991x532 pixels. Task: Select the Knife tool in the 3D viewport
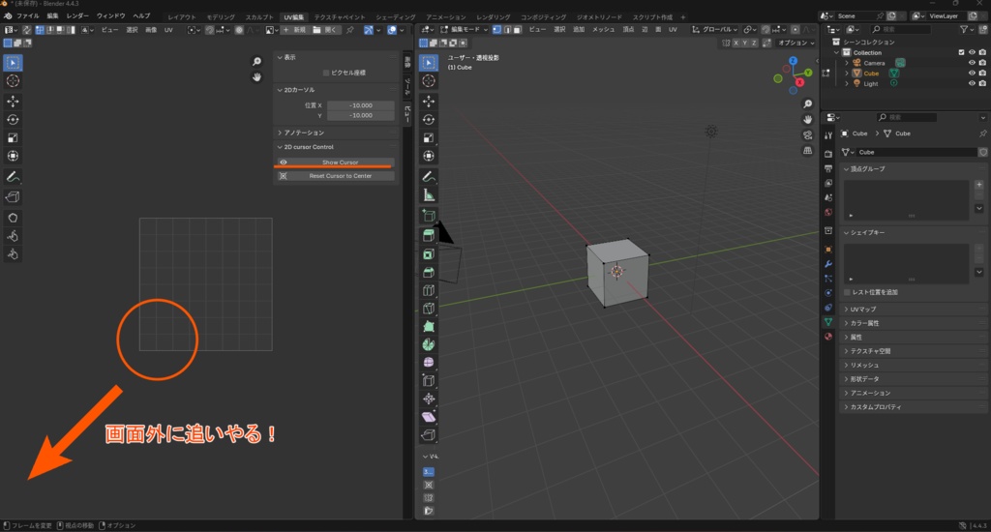[429, 309]
